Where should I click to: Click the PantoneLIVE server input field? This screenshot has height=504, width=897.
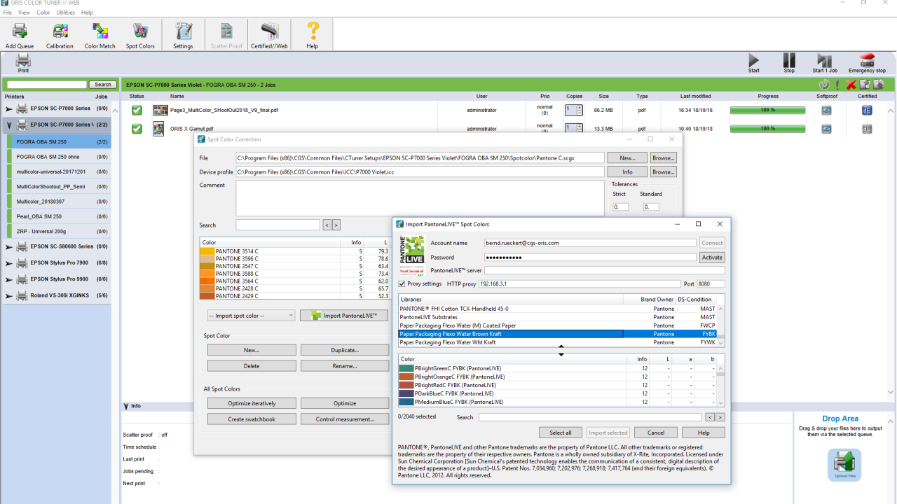tap(605, 270)
